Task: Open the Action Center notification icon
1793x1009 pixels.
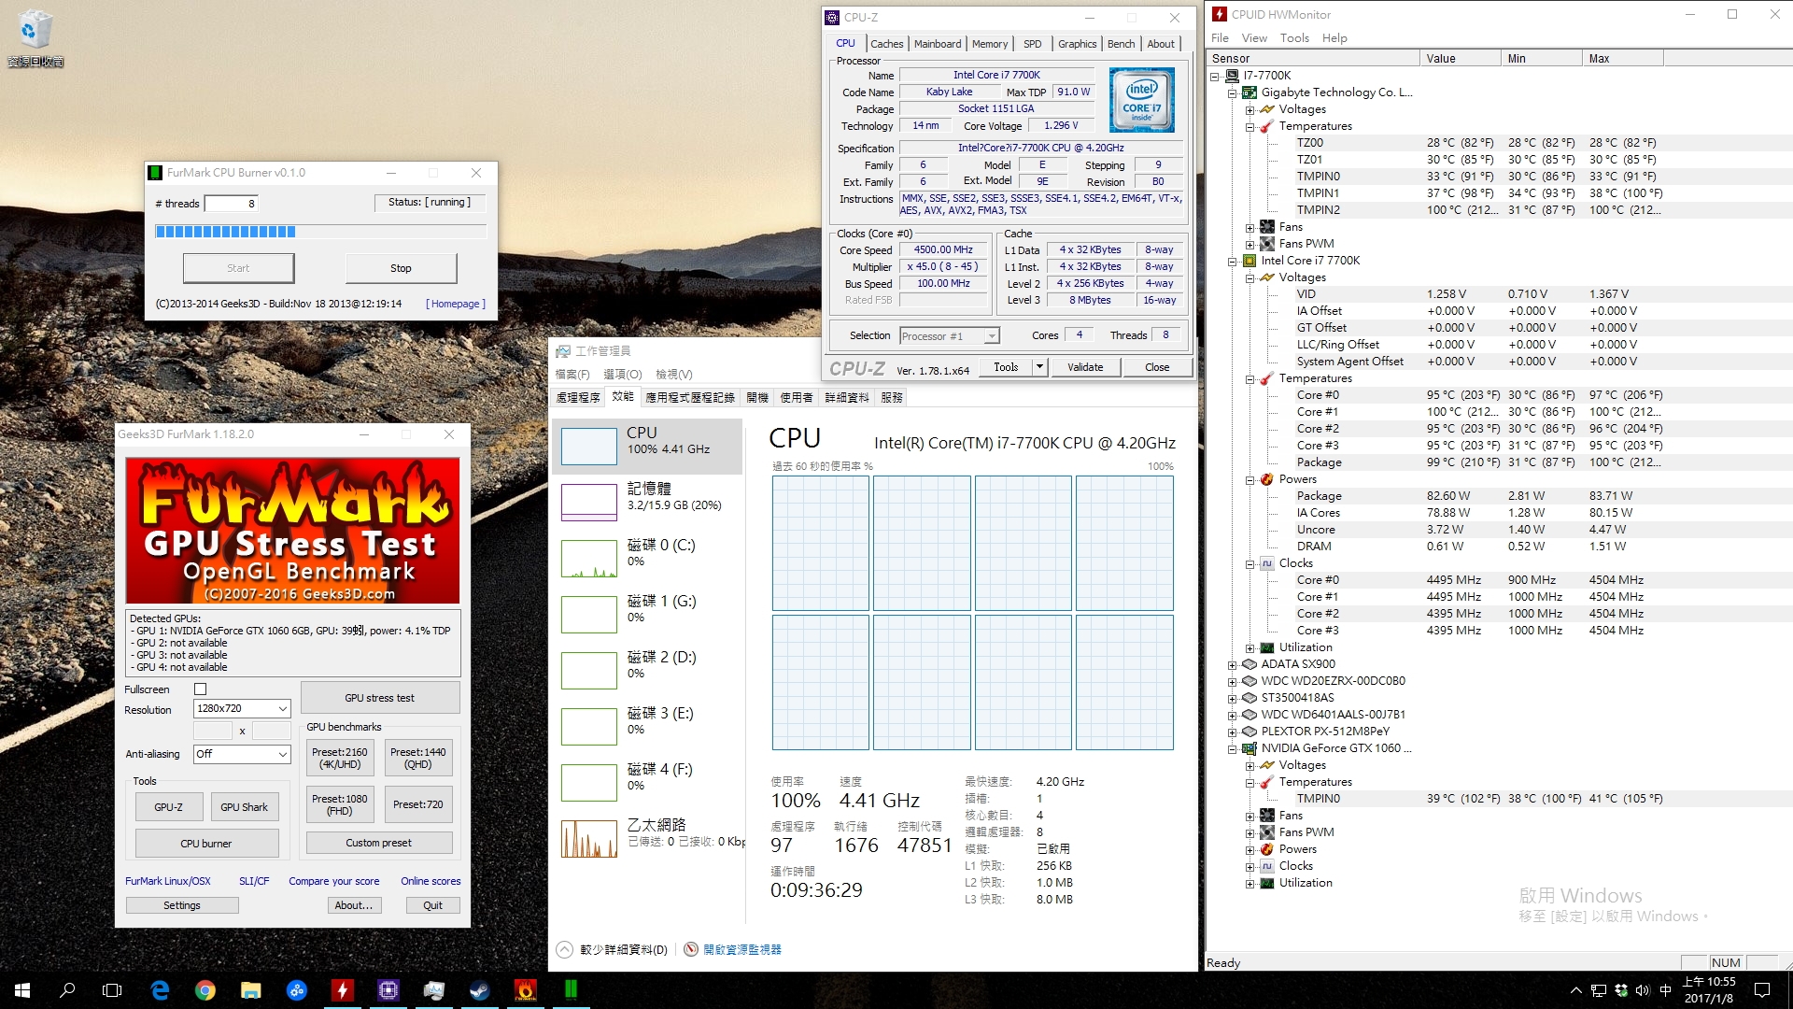Action: click(x=1762, y=990)
